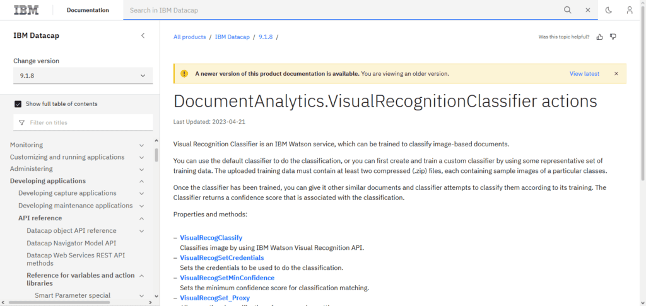Click the sidebar horizontal scrollbar
646x306 pixels.
(59, 302)
